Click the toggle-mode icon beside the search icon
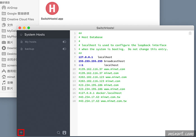 [x=64, y=133]
